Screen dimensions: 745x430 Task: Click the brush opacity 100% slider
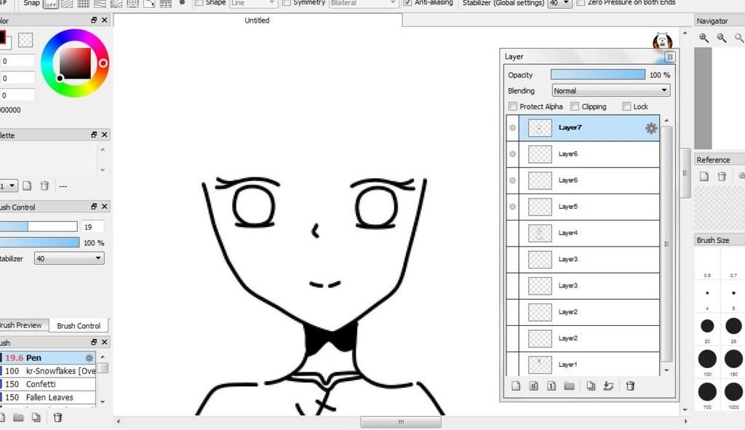39,242
